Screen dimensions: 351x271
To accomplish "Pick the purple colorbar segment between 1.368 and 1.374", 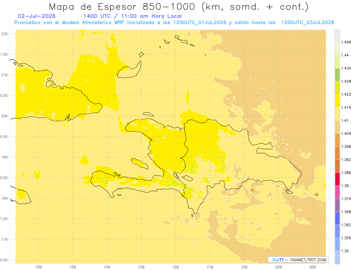I will pos(337,205).
